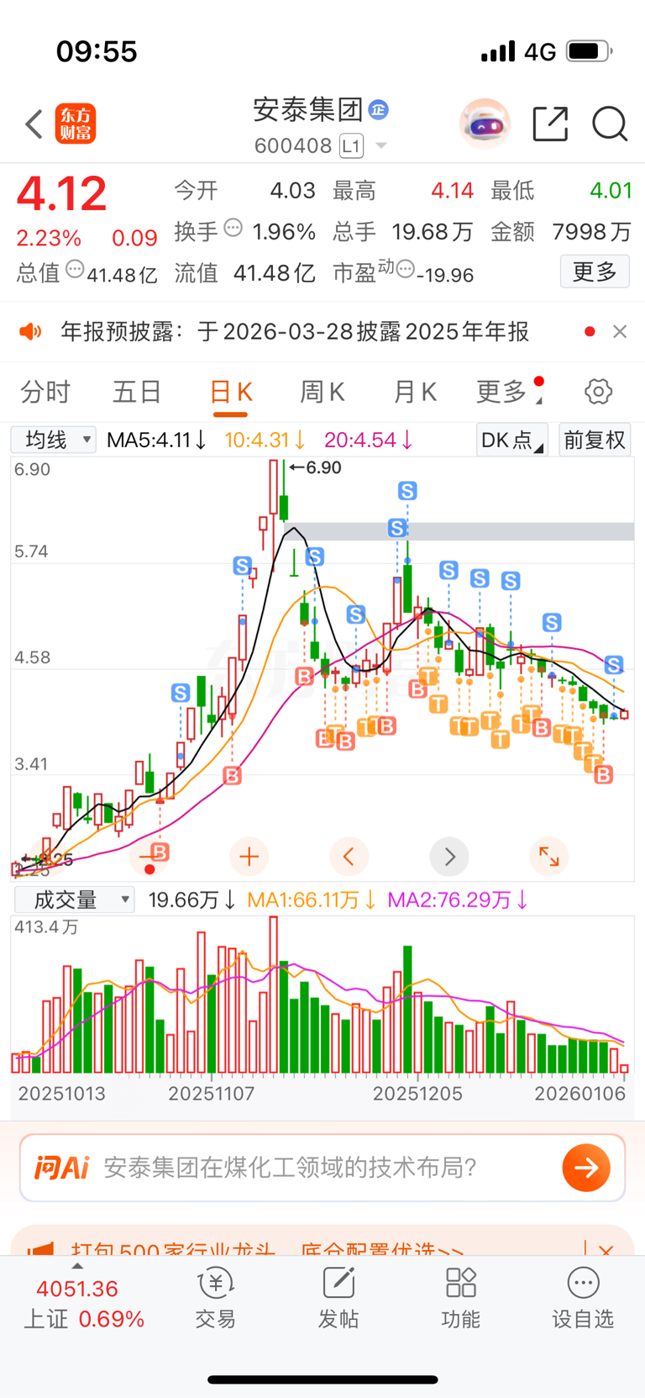Tap the 金额 7998万 value
Viewport: 645px width, 1398px height.
point(591,231)
